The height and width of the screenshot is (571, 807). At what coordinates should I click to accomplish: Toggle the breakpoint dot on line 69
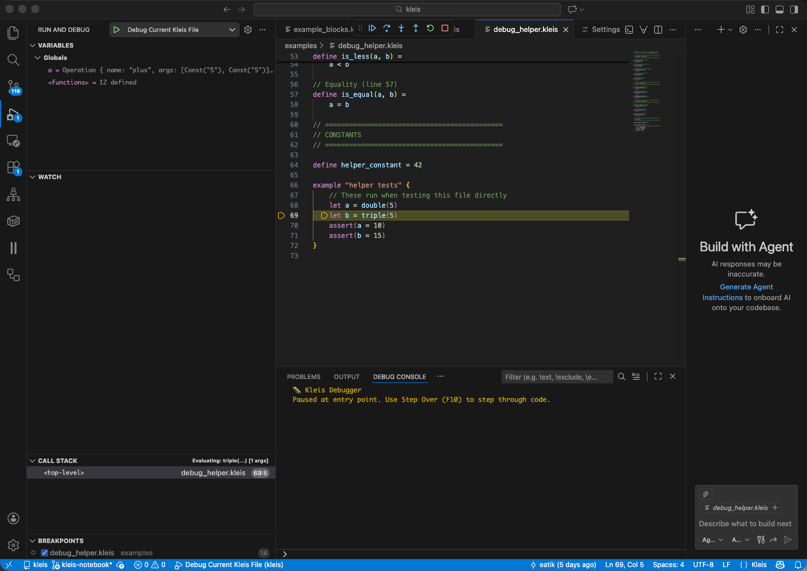(x=281, y=215)
